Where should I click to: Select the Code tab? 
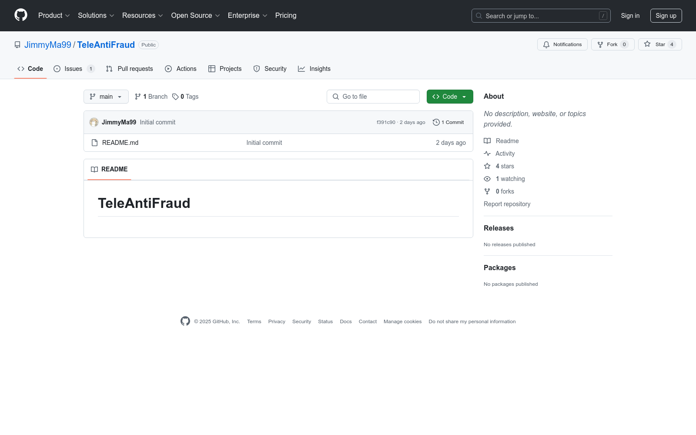30,69
